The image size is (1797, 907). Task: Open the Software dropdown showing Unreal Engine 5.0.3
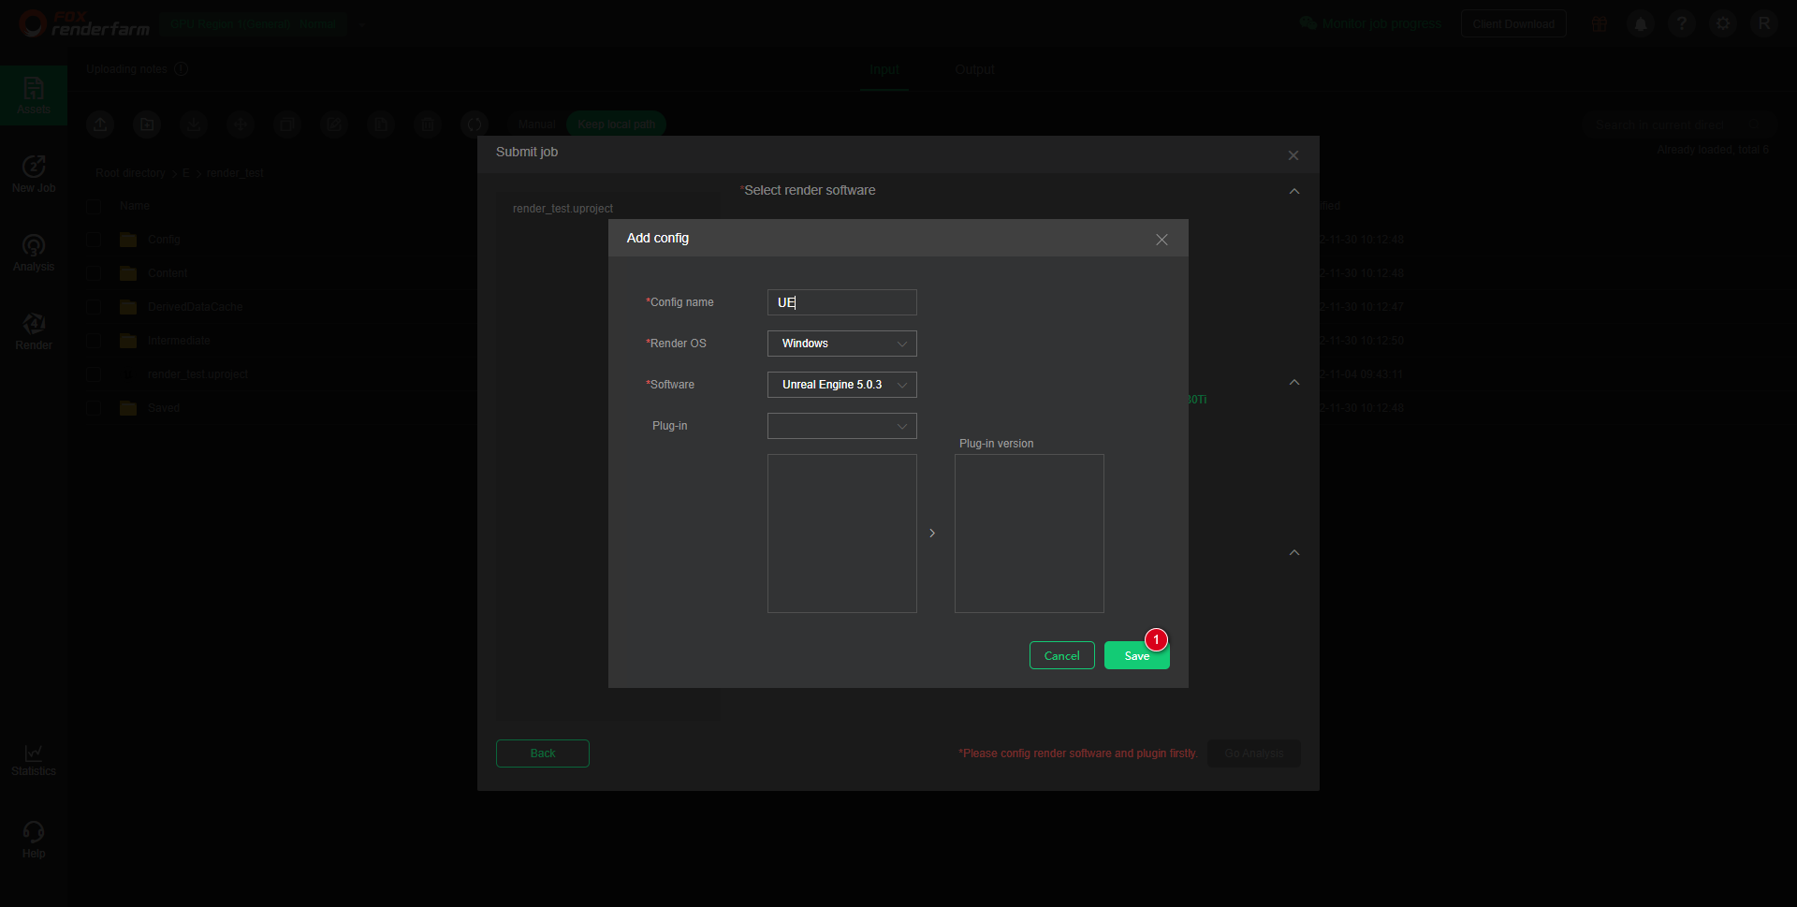tap(842, 385)
